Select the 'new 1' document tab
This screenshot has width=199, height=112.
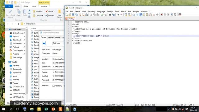coord(70,19)
